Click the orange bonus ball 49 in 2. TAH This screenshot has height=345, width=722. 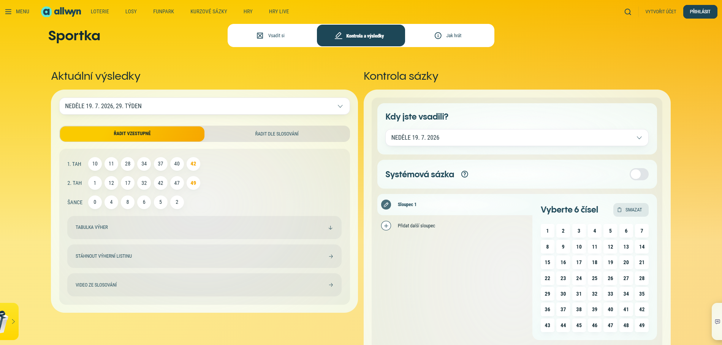(193, 183)
